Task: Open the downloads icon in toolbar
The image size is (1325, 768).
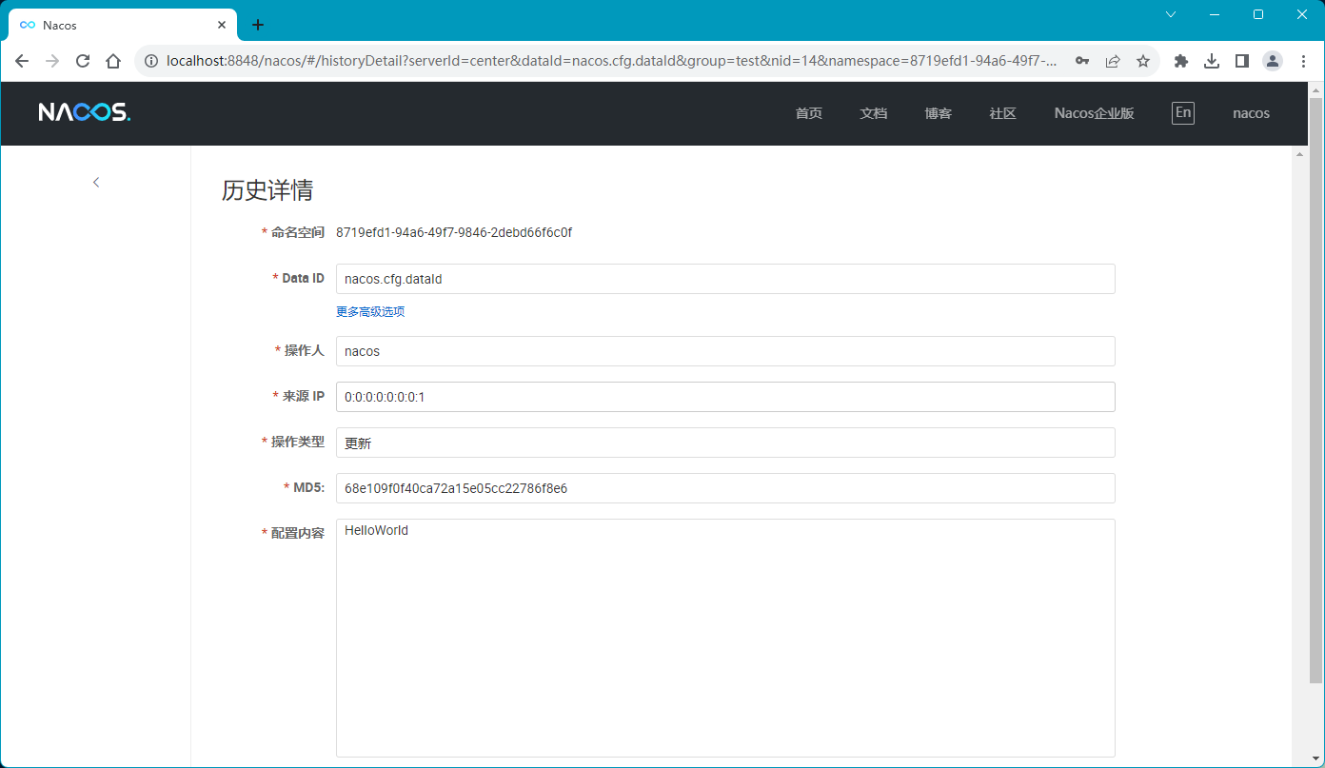Action: pos(1212,61)
